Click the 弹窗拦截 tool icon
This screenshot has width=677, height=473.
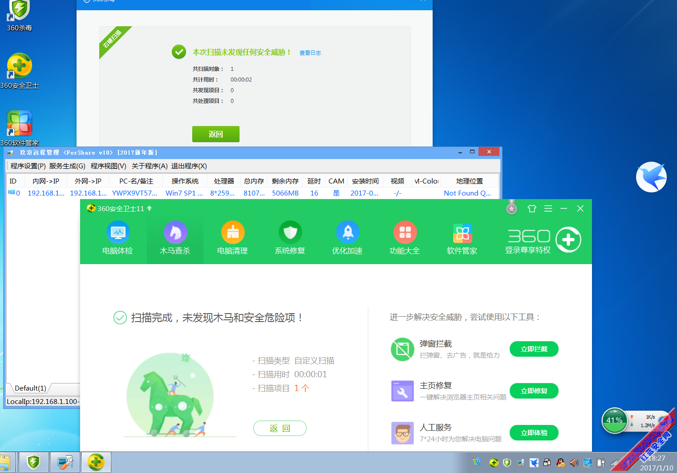[402, 349]
